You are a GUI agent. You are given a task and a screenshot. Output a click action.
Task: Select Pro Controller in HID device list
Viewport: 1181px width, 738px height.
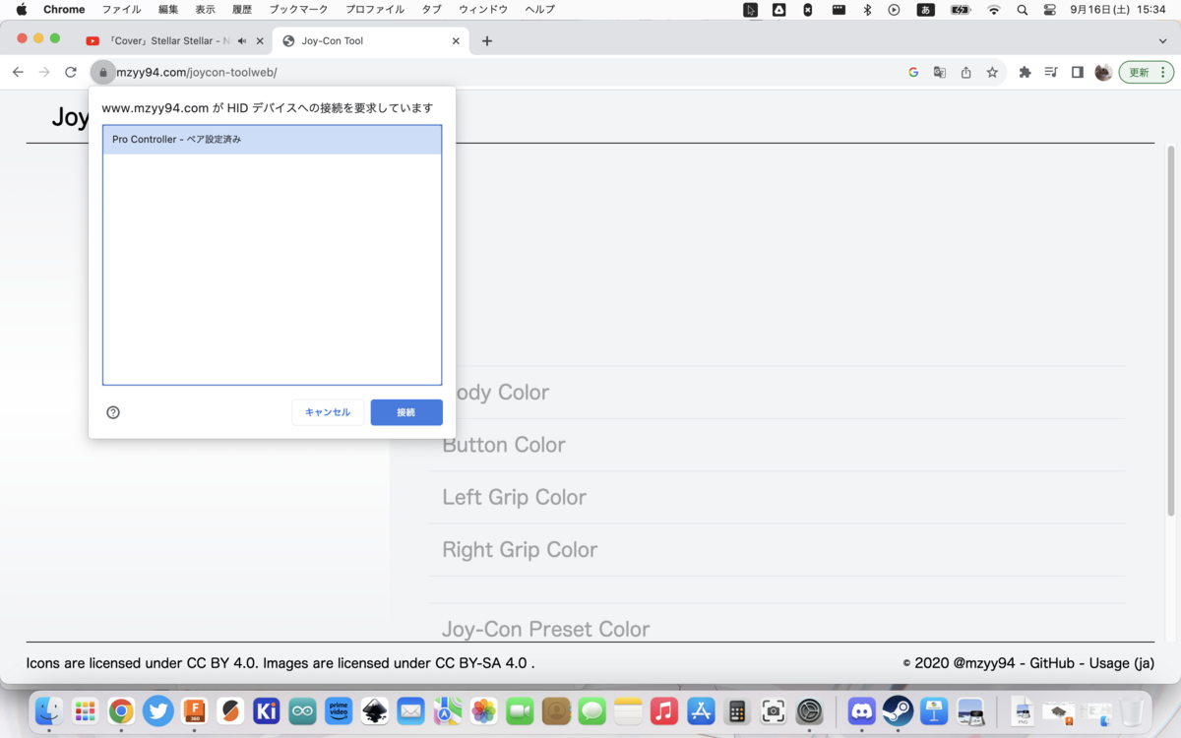(272, 140)
